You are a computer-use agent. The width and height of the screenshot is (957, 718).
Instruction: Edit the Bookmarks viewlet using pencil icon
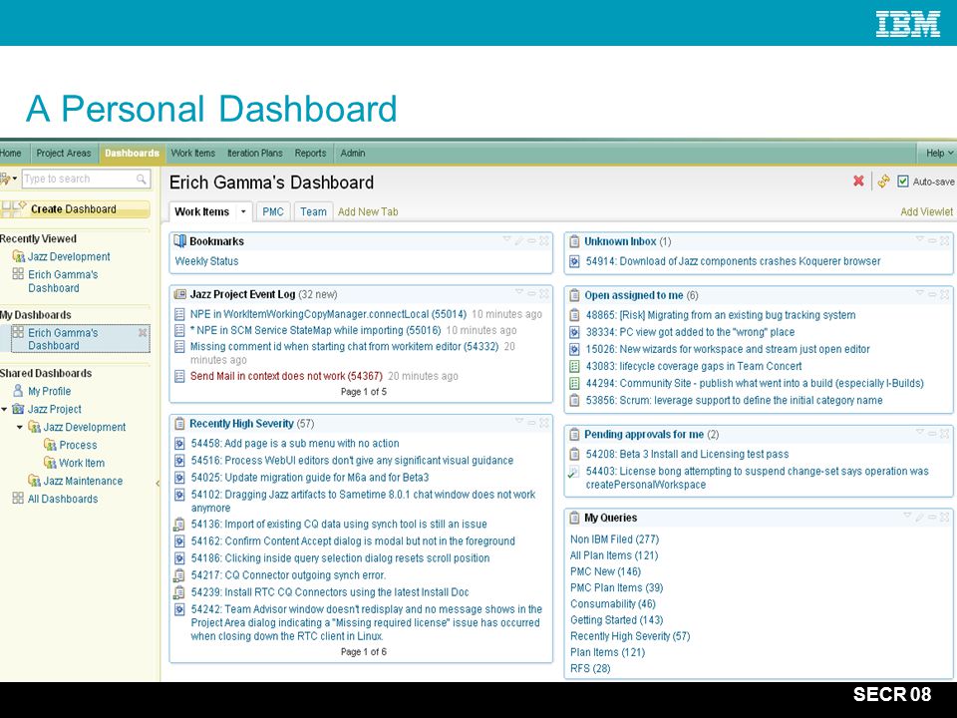pos(518,241)
